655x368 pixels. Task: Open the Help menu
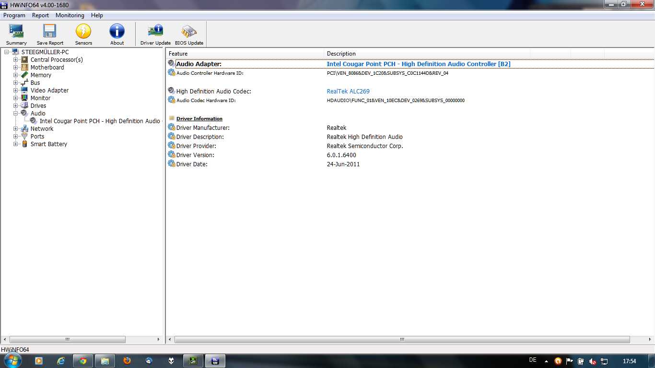(x=97, y=15)
